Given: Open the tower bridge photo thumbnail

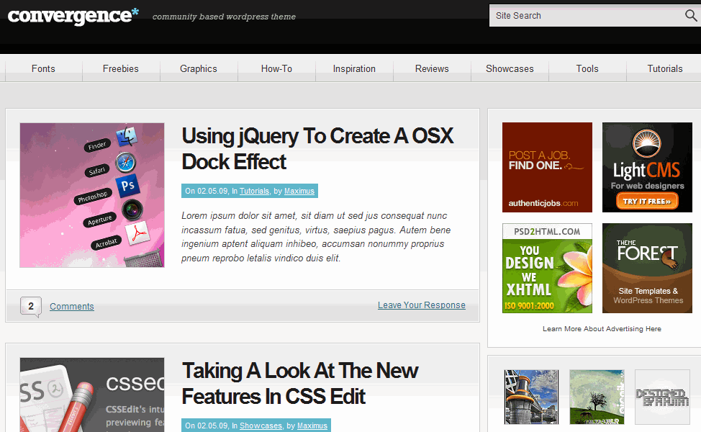Looking at the screenshot, I should pos(532,397).
